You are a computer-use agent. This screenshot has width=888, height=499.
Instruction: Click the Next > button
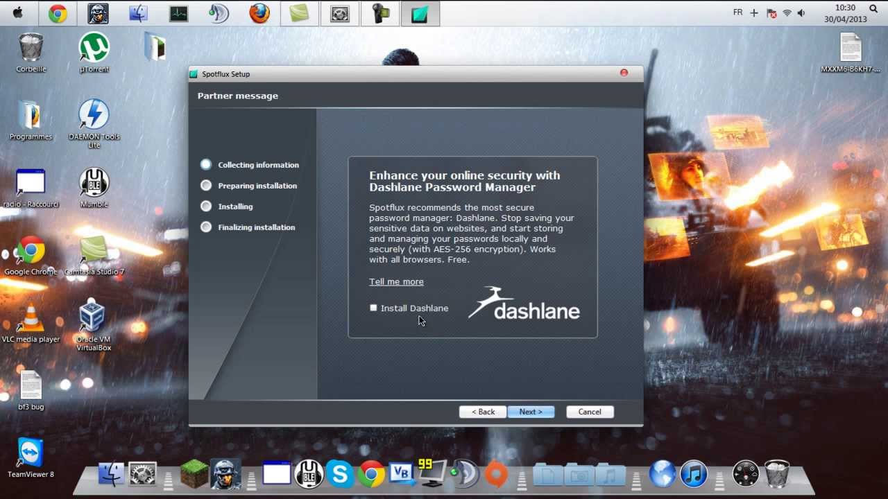531,412
